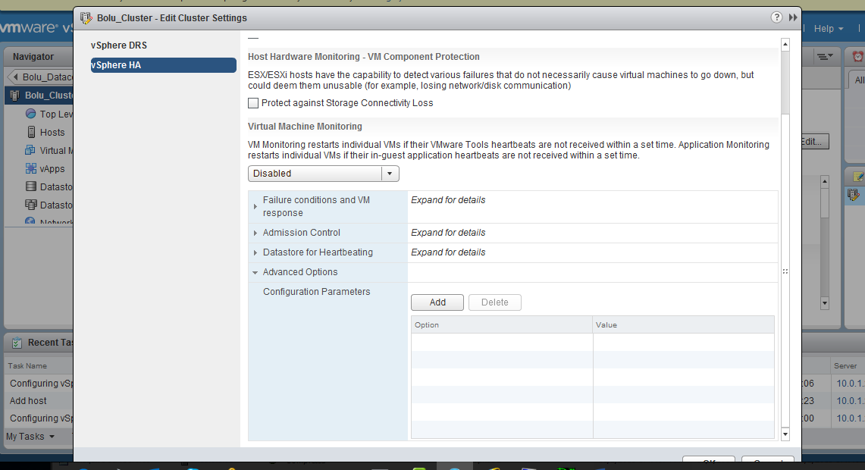Open the My Tasks dropdown
The width and height of the screenshot is (865, 470).
(30, 437)
